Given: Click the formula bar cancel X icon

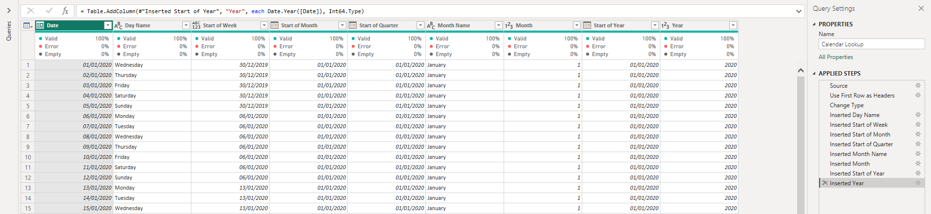Looking at the screenshot, I should (x=31, y=11).
